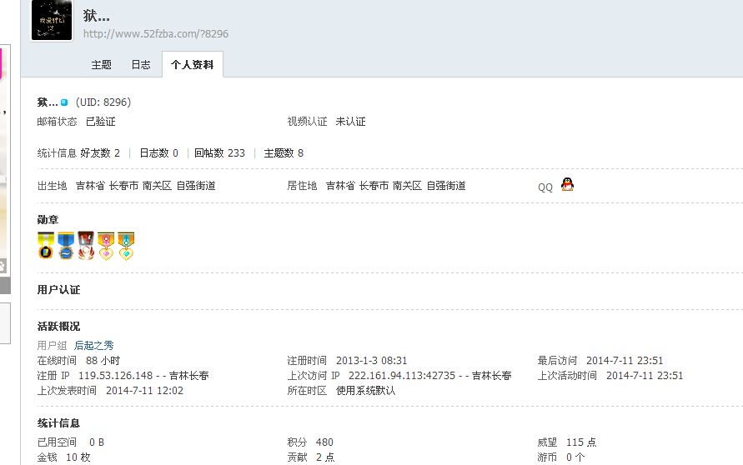Click the red flame medal in the middle
This screenshot has width=743, height=465.
[x=86, y=246]
